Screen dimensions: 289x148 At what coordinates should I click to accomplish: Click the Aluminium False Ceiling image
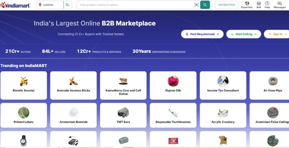tap(273, 113)
